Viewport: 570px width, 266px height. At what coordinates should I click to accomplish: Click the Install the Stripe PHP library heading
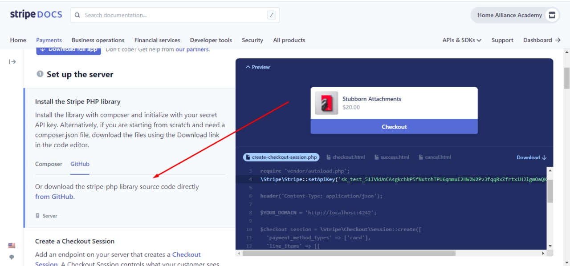(x=78, y=101)
